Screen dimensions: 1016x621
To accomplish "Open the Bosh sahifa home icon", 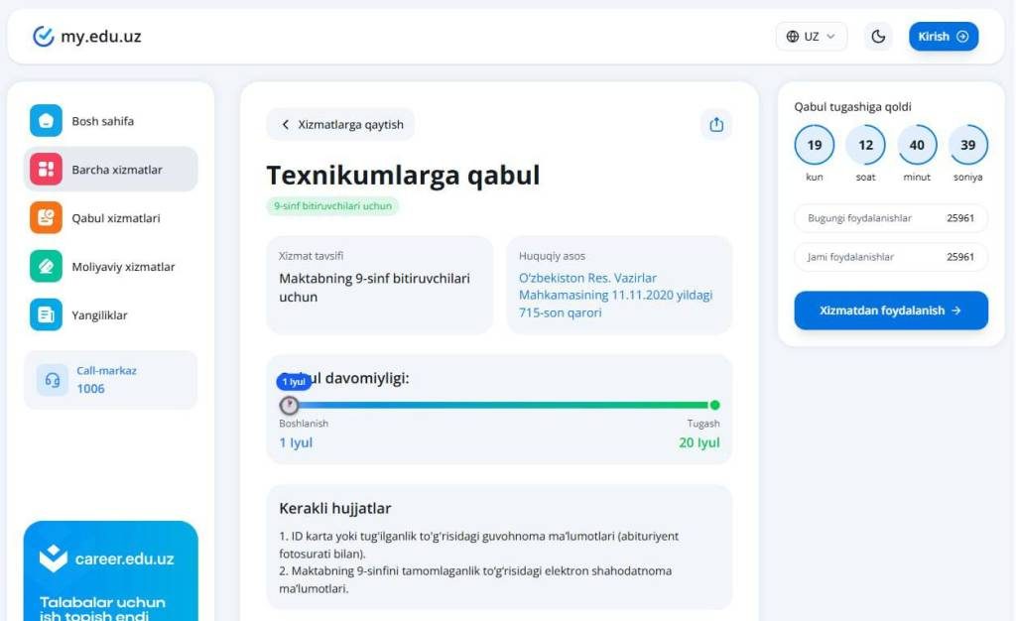I will coord(46,120).
